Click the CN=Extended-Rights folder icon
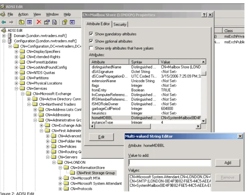The width and height of the screenshot is (246, 195). pos(22,57)
